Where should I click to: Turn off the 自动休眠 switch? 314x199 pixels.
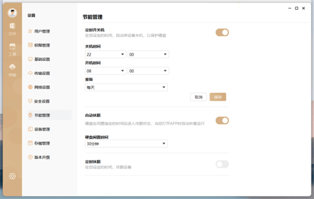tap(222, 121)
